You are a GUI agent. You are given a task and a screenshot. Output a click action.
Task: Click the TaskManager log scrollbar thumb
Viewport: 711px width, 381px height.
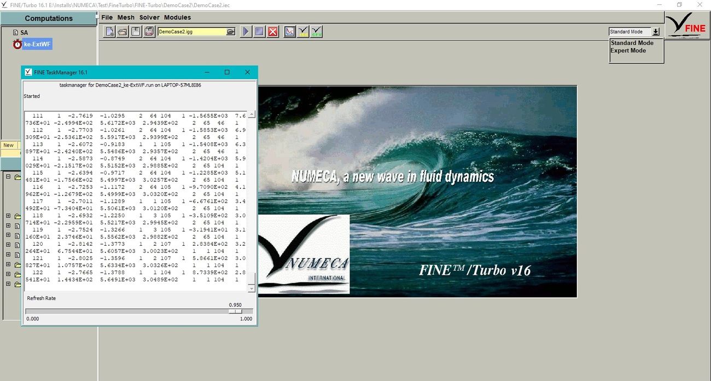tap(252, 279)
